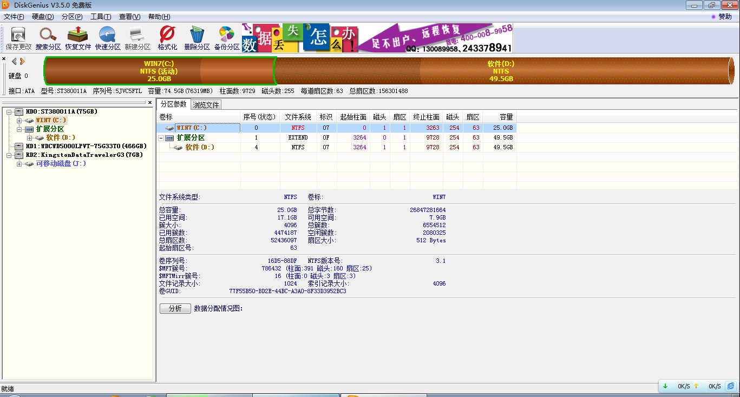The width and height of the screenshot is (740, 397).
Task: Select HD1:WDCWD5000LPVT disk in tree
Action: point(86,146)
